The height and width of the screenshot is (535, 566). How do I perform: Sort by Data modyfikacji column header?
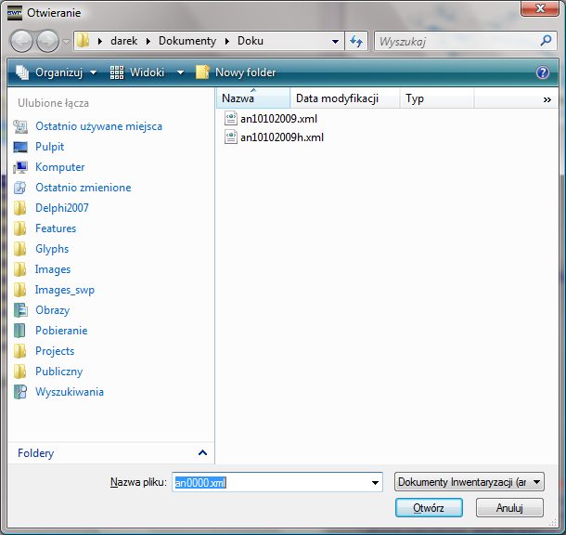336,98
